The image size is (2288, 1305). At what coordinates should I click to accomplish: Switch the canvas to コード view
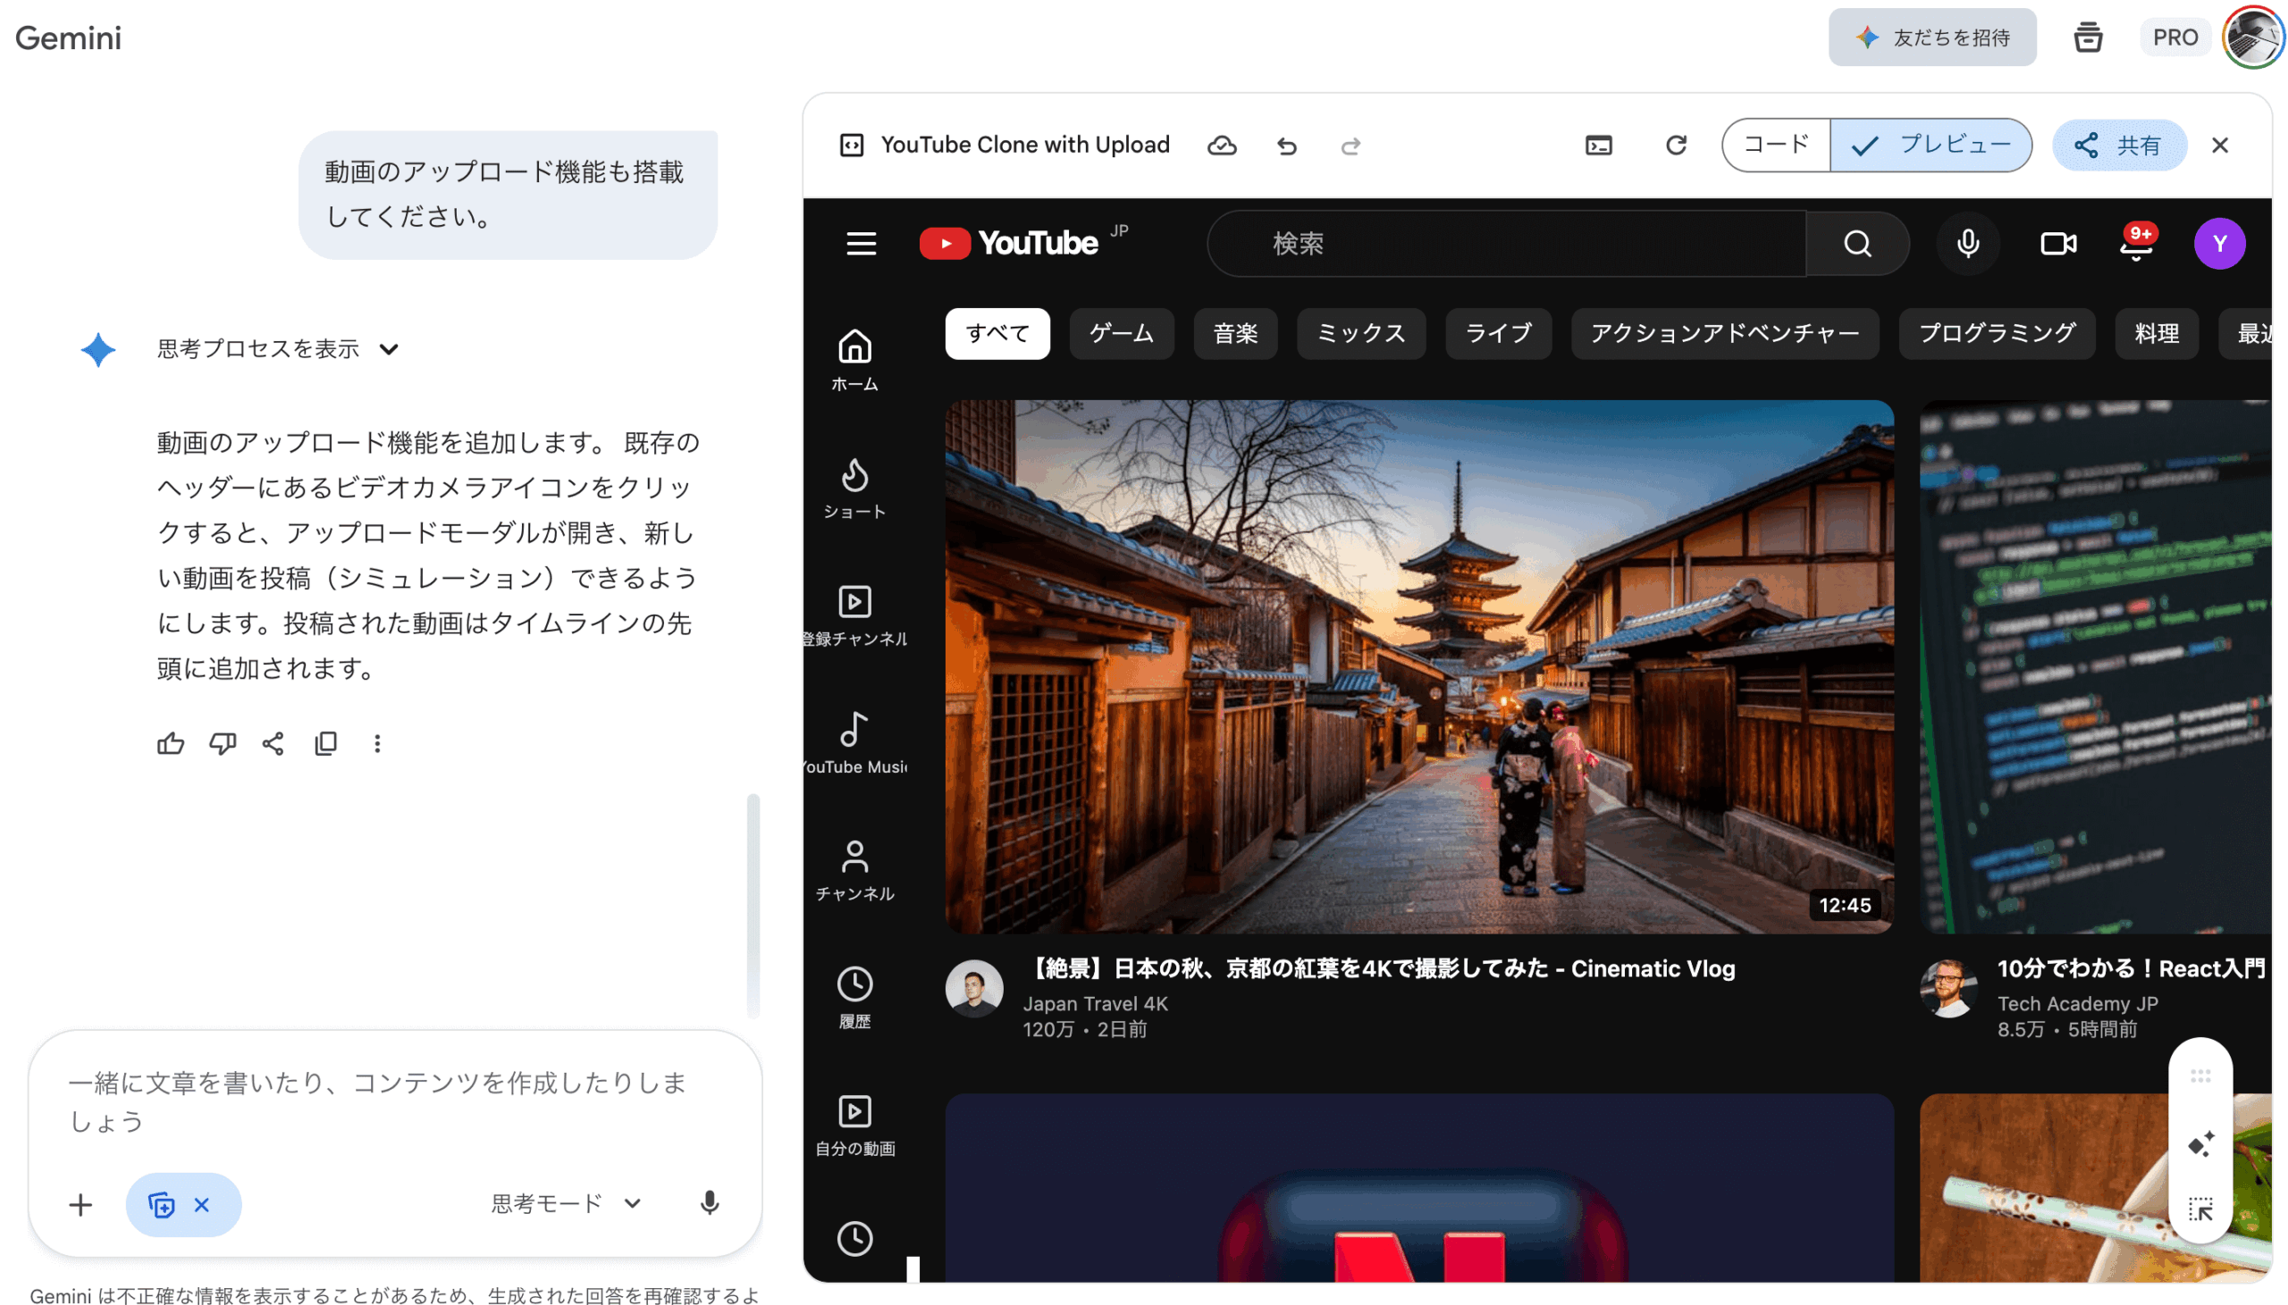click(1774, 145)
